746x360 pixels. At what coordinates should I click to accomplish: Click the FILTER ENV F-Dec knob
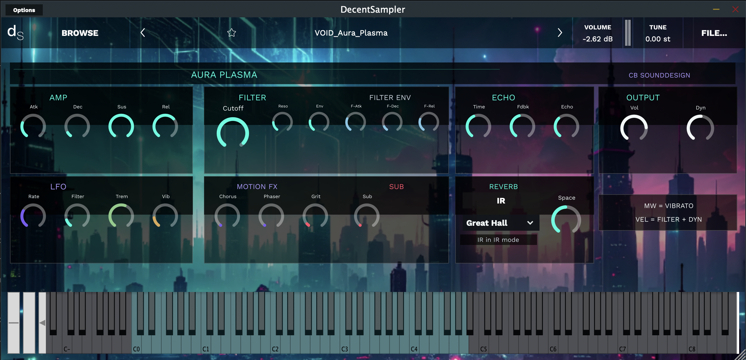coord(392,122)
